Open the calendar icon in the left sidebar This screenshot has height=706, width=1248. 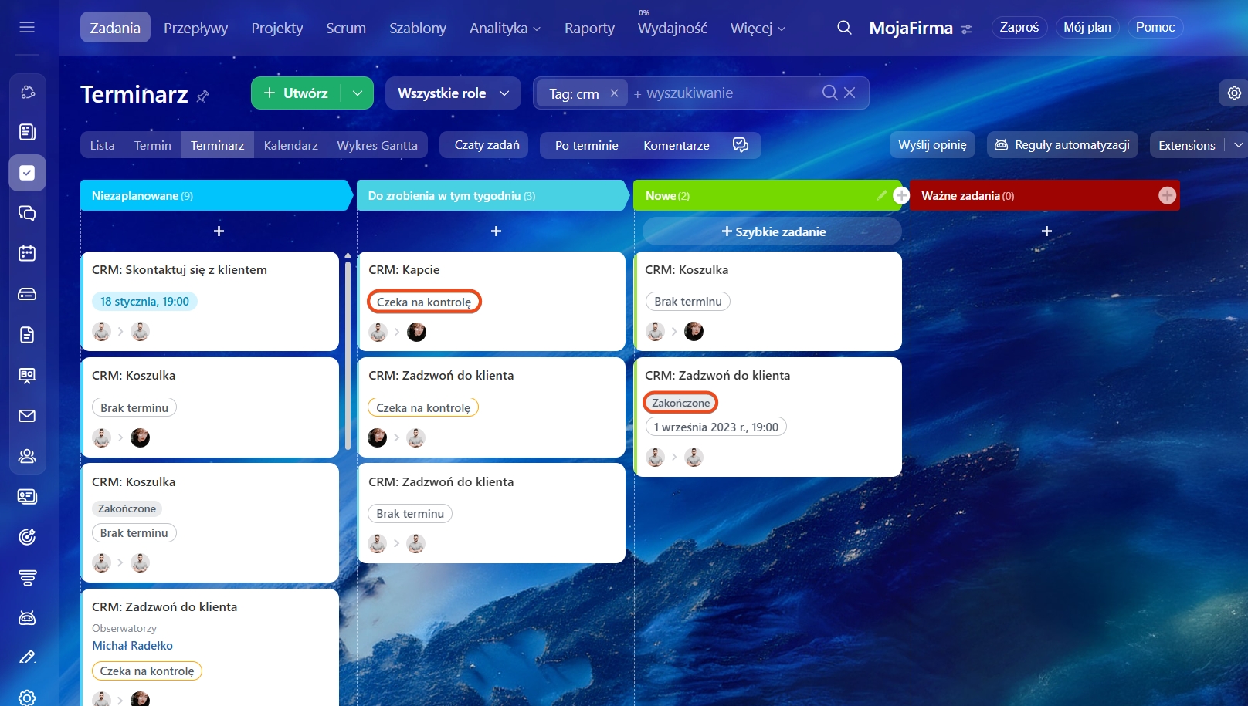27,253
